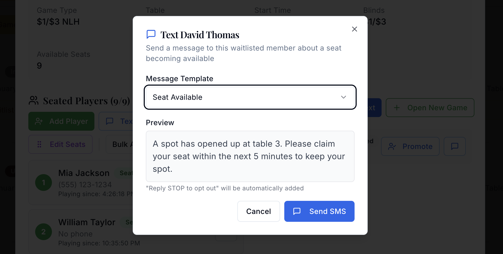Add a player to the table
Image resolution: width=503 pixels, height=254 pixels.
coord(61,121)
